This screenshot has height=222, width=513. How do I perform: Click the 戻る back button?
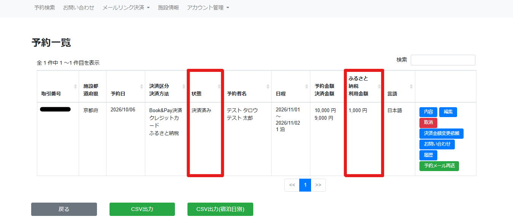[64, 209]
